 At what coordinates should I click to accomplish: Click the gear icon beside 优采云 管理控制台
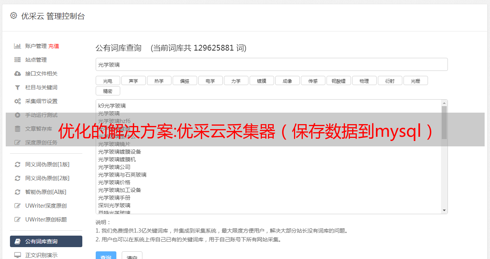[x=14, y=16]
